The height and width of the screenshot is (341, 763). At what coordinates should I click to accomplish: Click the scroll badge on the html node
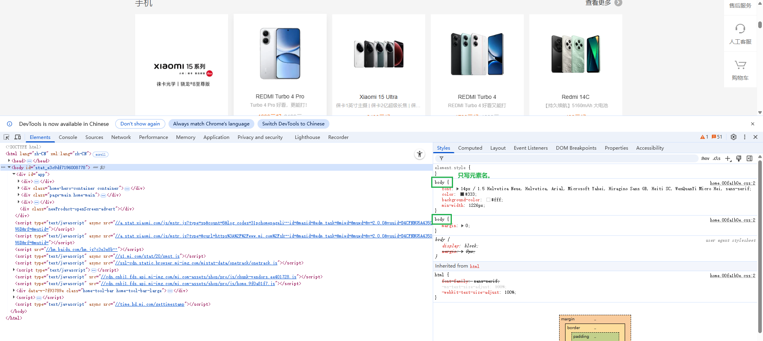[101, 154]
